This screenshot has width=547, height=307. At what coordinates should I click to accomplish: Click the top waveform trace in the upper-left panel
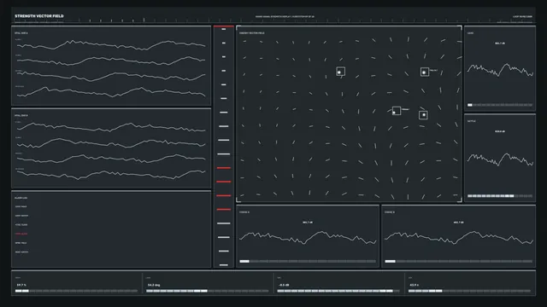coord(111,44)
